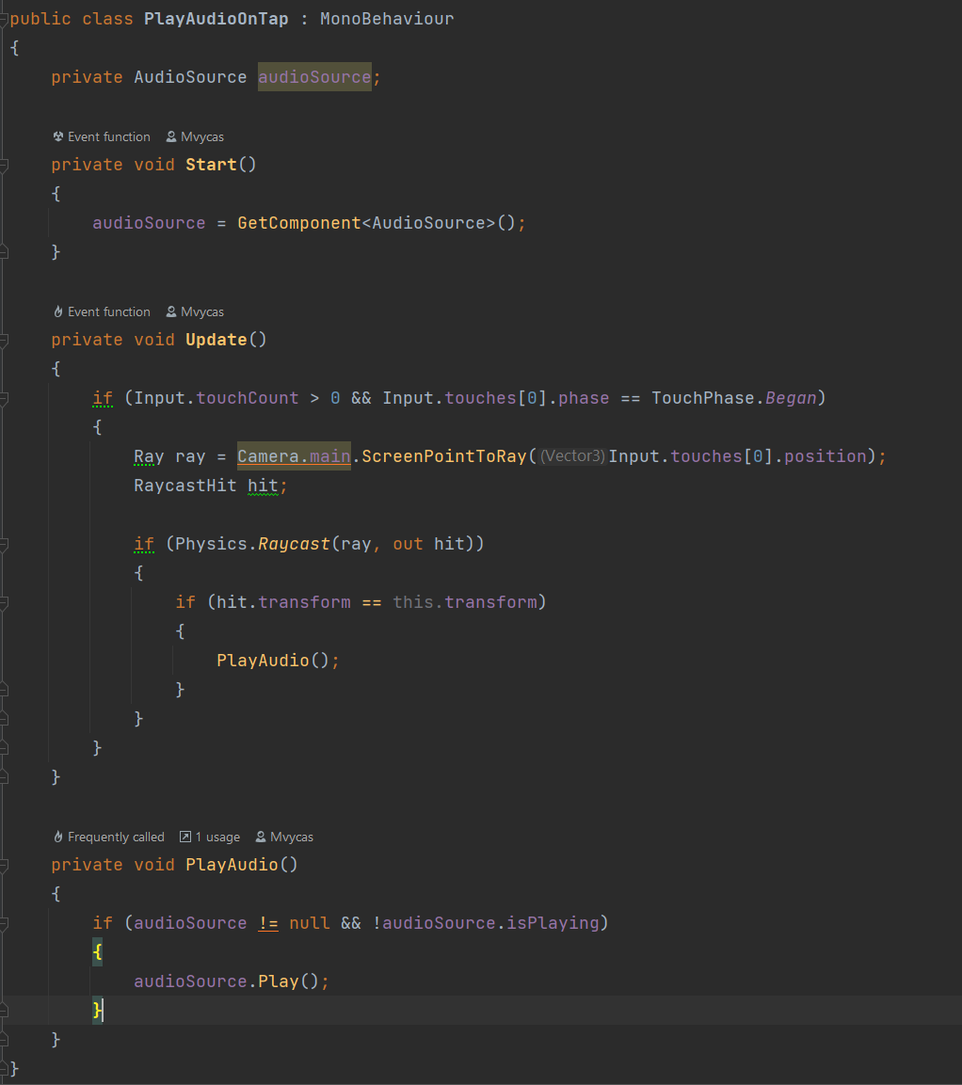Image resolution: width=962 pixels, height=1085 pixels.
Task: Click the author person icon above PlayAudio method
Action: pos(260,837)
